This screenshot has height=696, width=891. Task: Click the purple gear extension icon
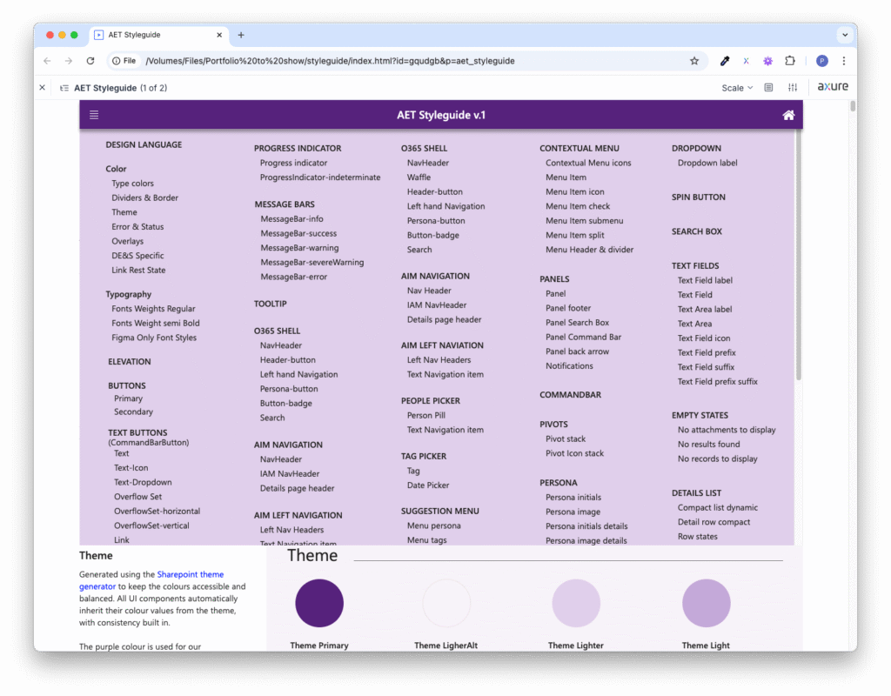[767, 61]
